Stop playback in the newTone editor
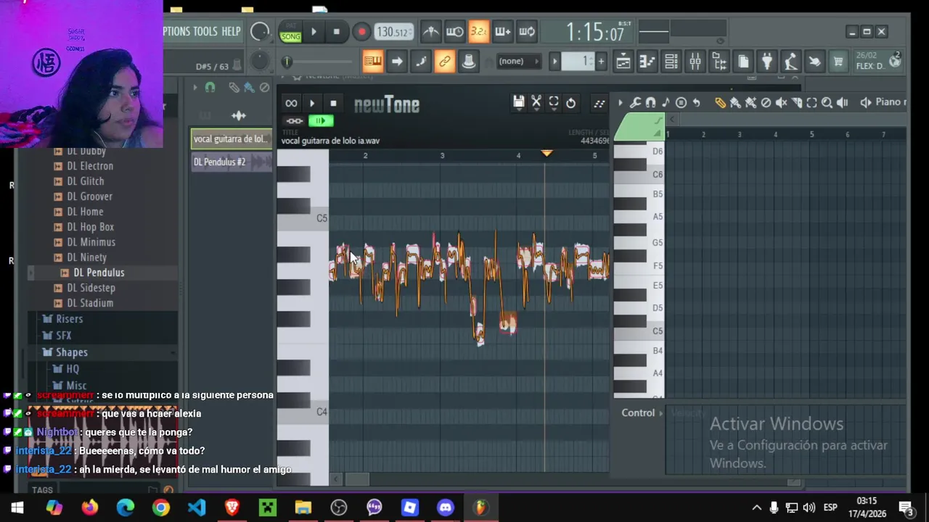The width and height of the screenshot is (929, 522). tap(333, 104)
